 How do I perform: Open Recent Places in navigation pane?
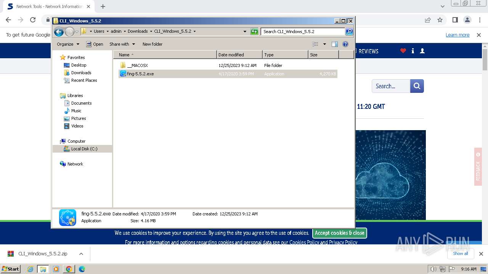(84, 80)
